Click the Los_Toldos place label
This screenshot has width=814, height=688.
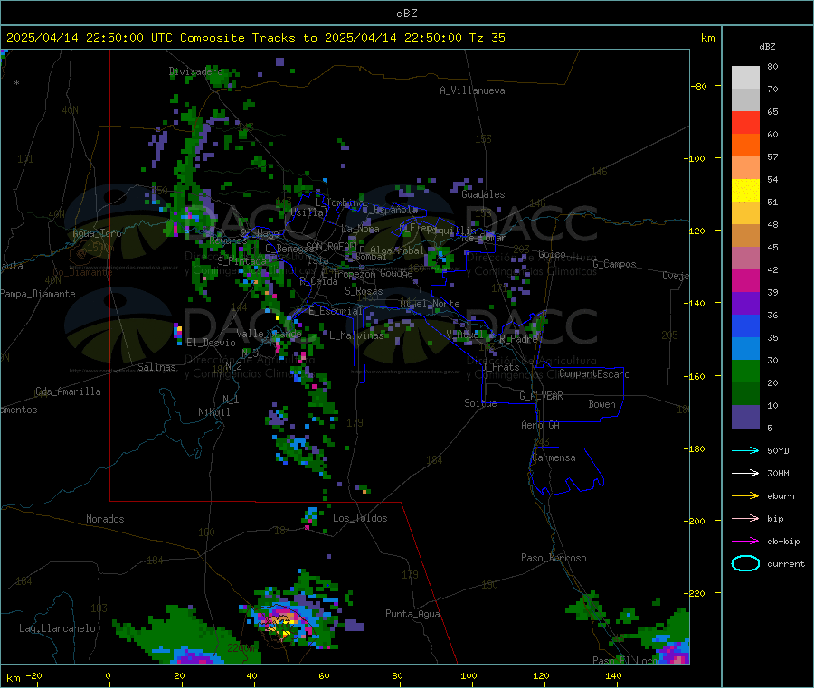360,518
